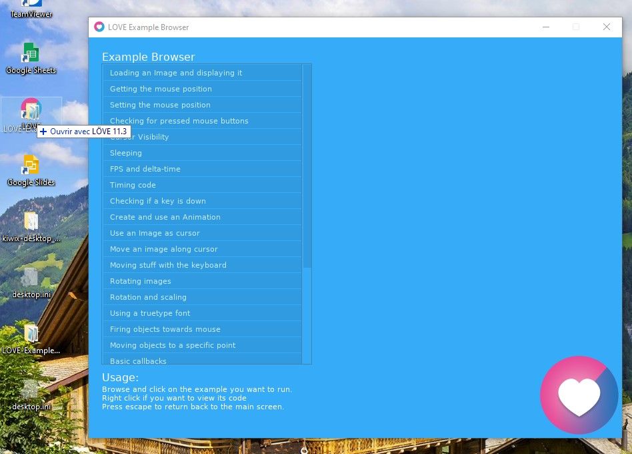632x454 pixels.
Task: Click the LOVE desktop shortcut icon
Action: point(31,109)
